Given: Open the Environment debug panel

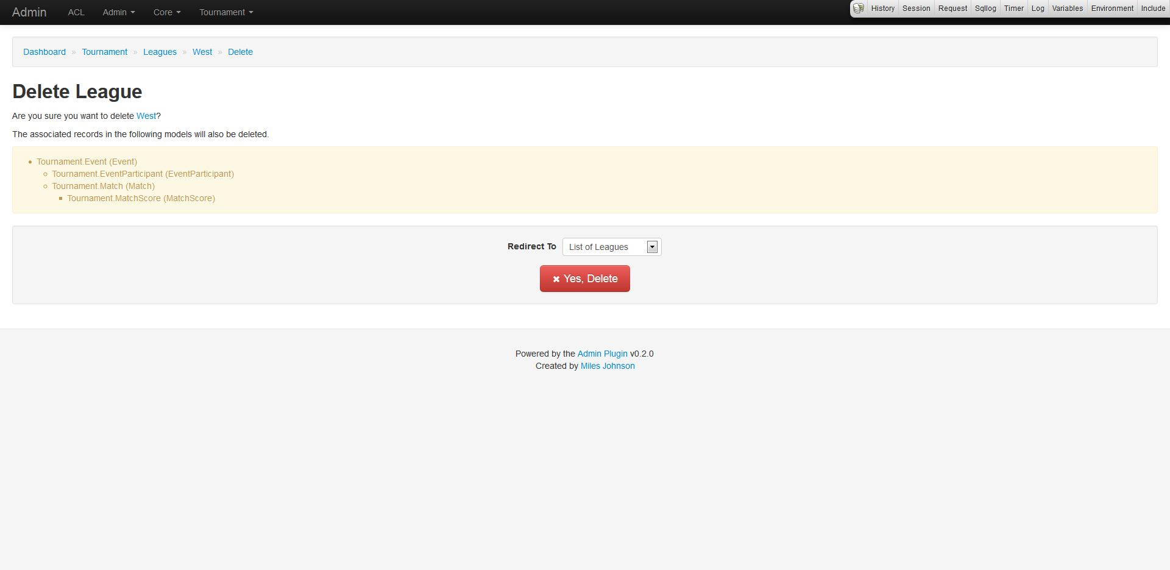Looking at the screenshot, I should [x=1112, y=9].
